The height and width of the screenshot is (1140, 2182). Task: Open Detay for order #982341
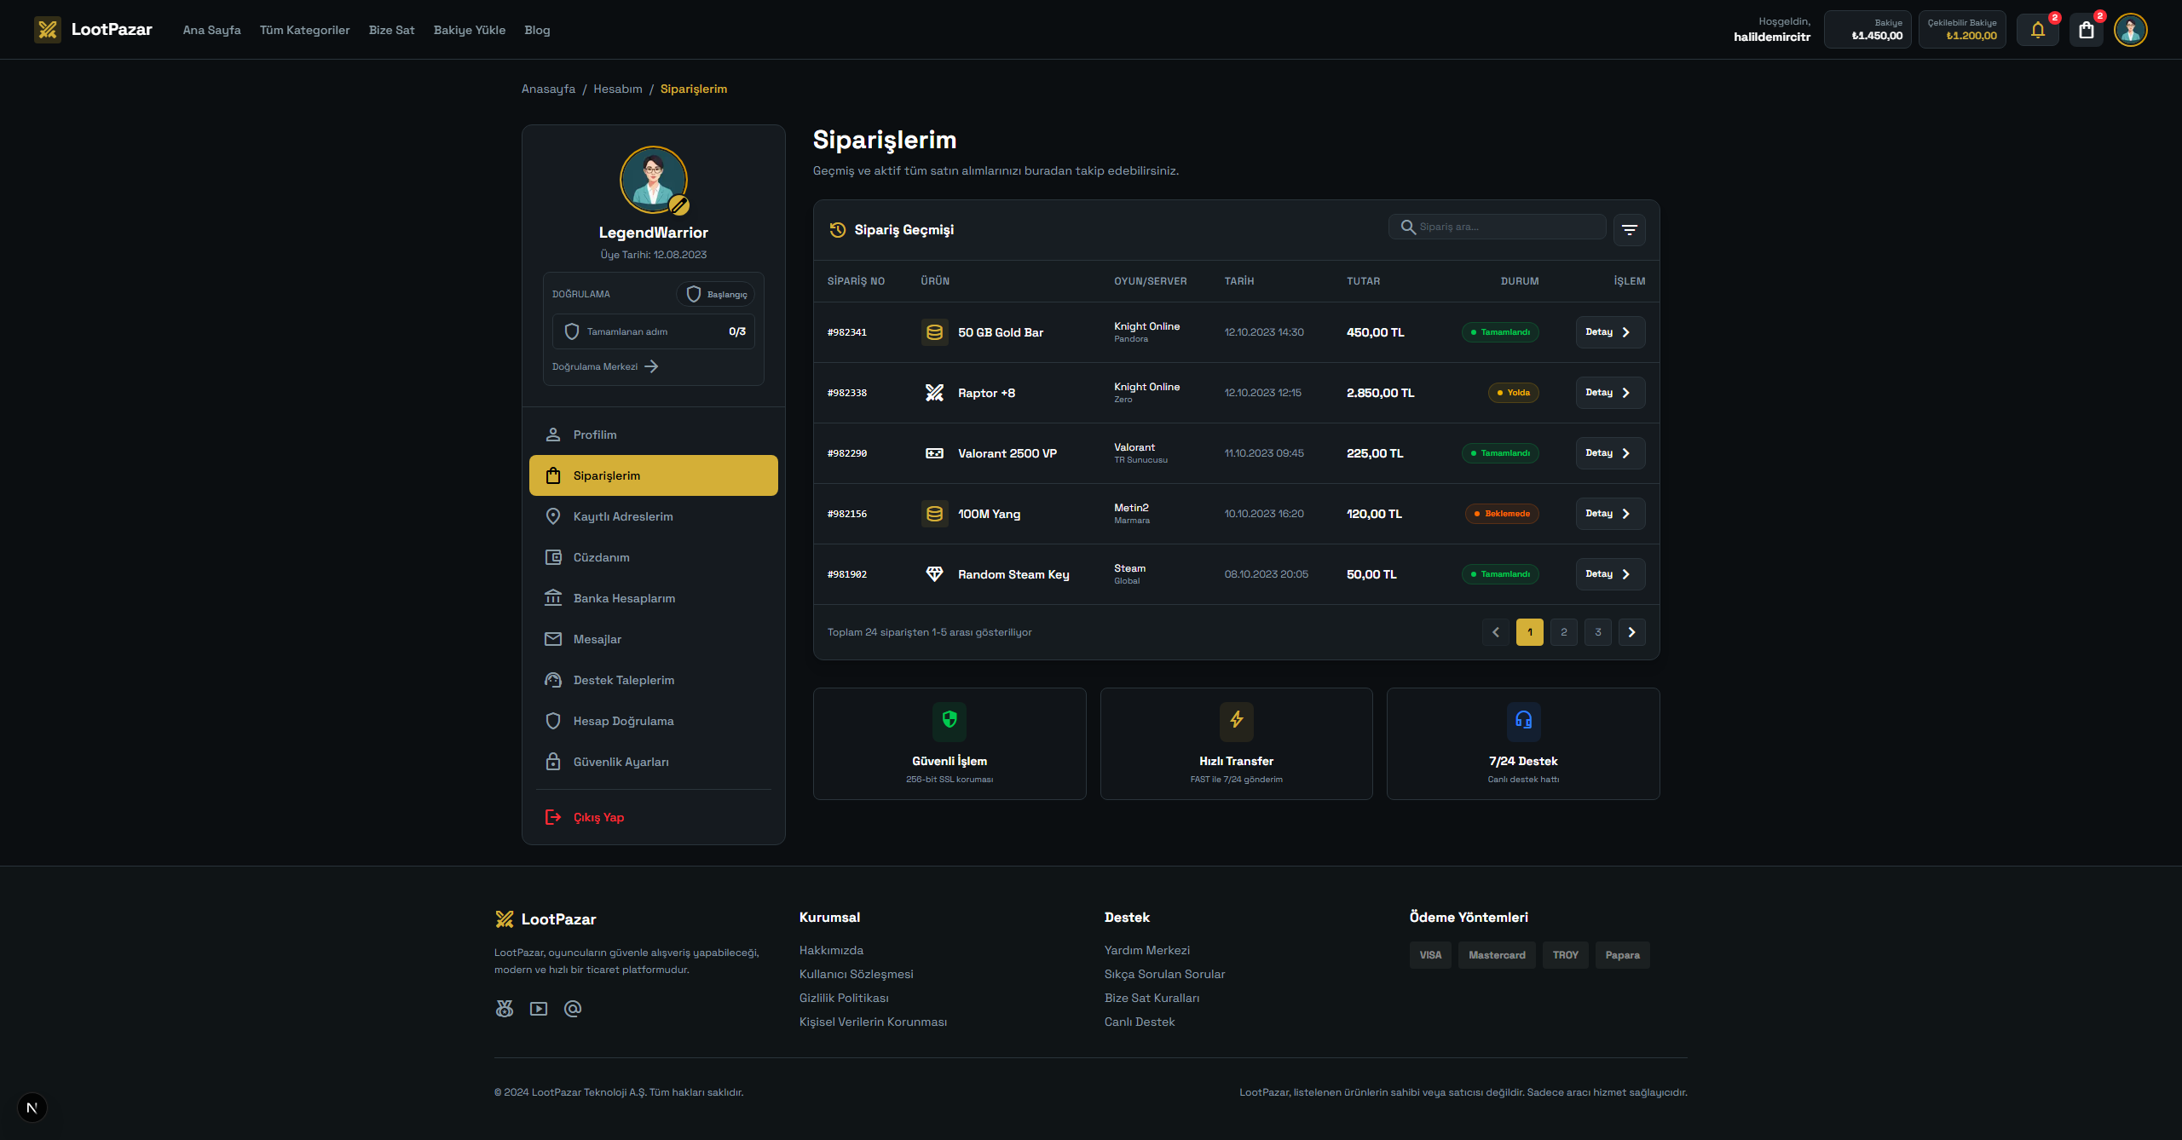pyautogui.click(x=1609, y=332)
